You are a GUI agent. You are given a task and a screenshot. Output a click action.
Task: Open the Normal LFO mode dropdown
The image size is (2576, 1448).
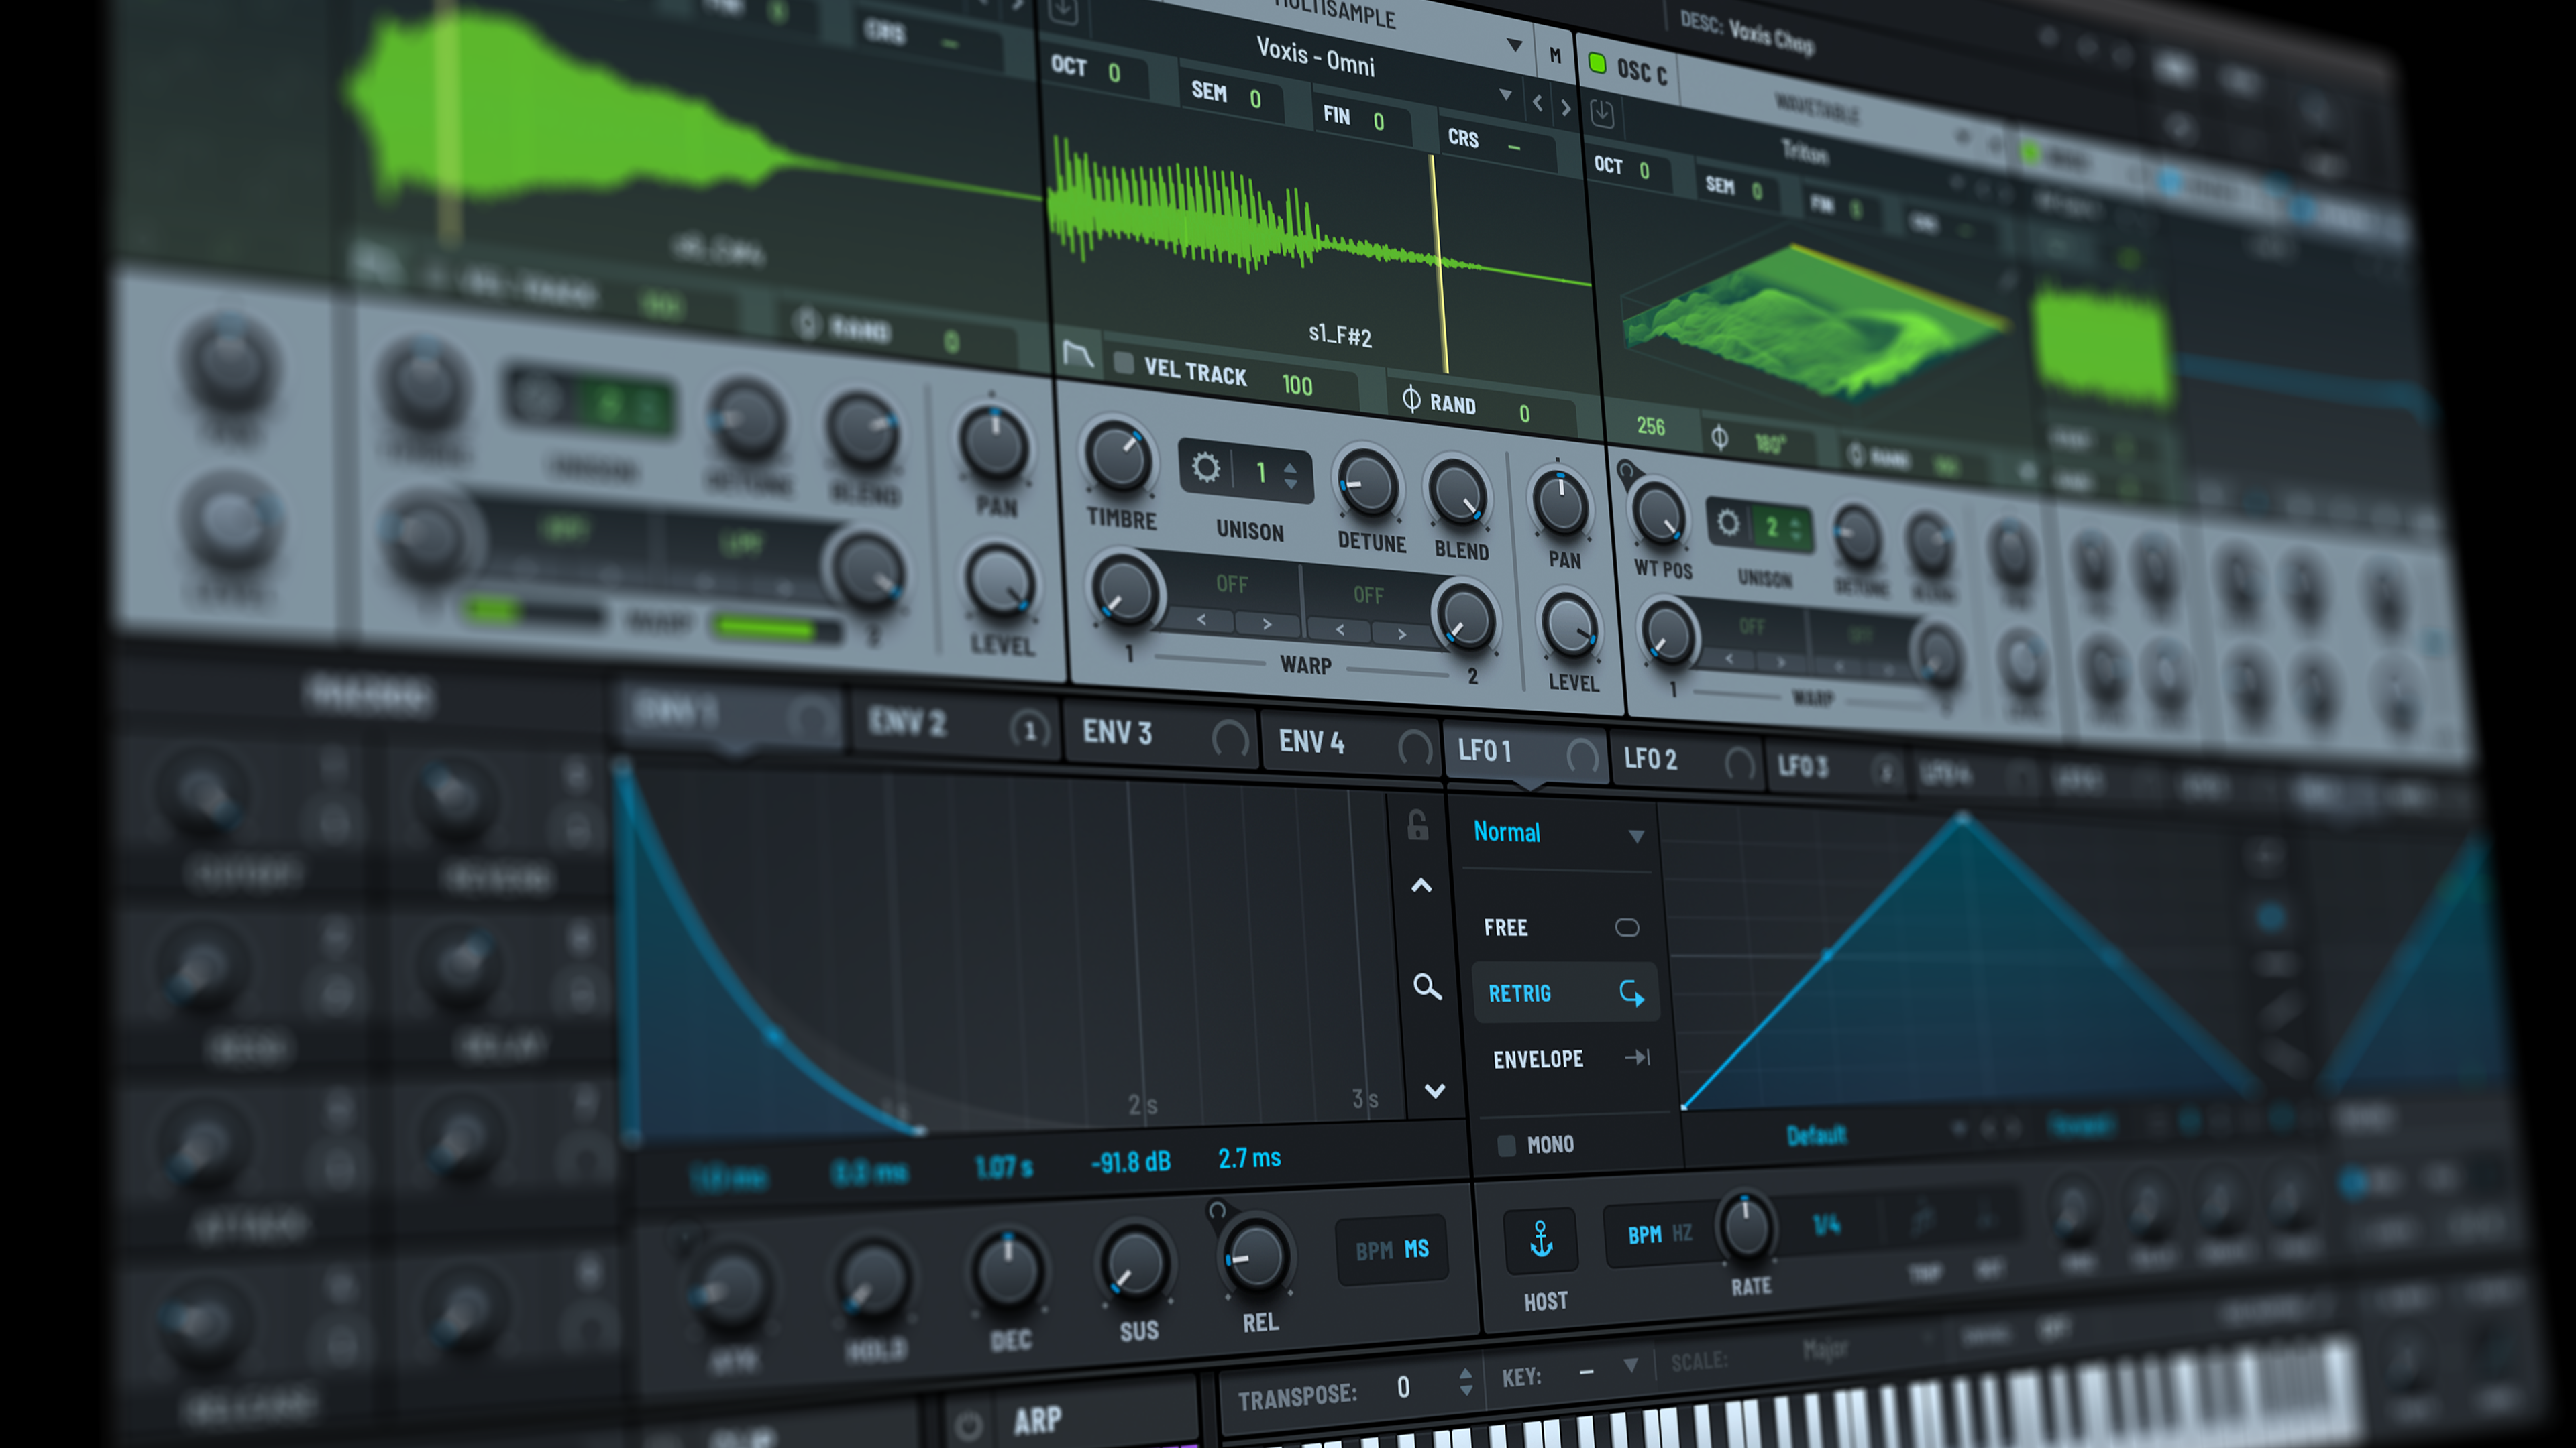point(1557,833)
